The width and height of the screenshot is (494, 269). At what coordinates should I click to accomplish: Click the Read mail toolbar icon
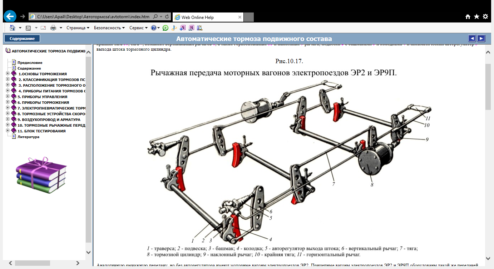coord(43,28)
